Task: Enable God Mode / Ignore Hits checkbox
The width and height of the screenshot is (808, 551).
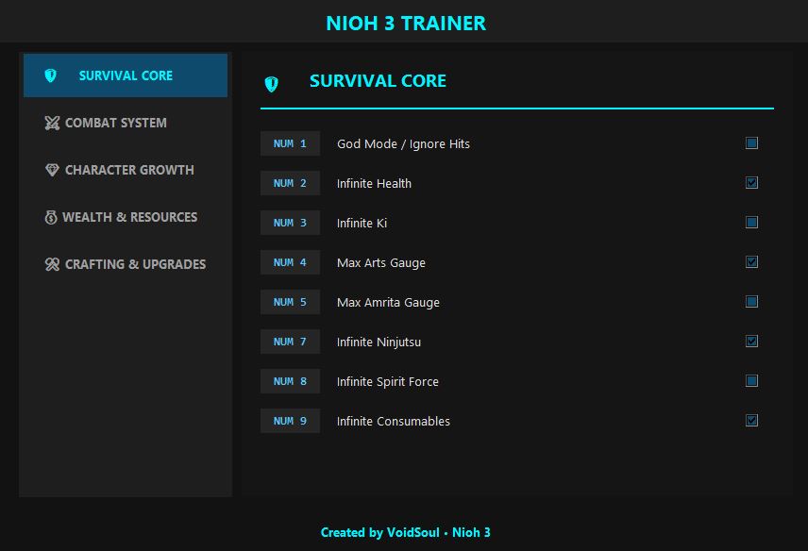Action: coord(751,143)
